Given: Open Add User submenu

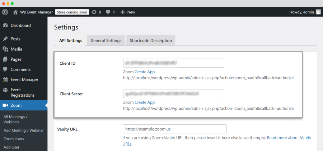Looking at the screenshot, I should point(11,147).
